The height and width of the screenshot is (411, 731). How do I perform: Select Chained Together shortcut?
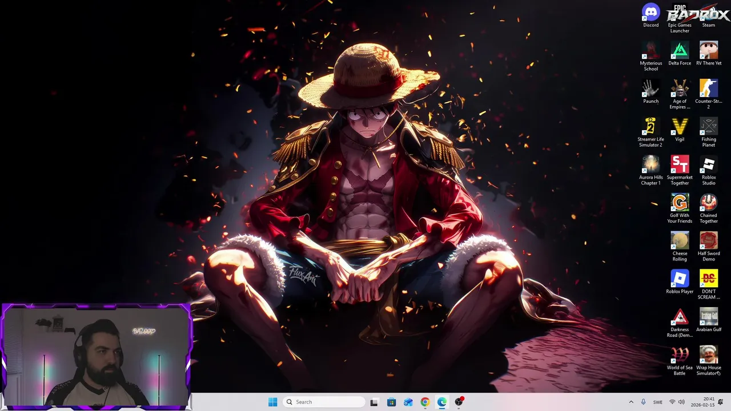pyautogui.click(x=709, y=208)
